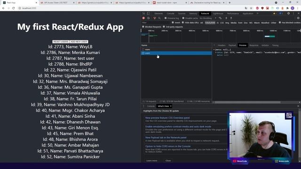Open the Timing tab of the request

point(275,45)
